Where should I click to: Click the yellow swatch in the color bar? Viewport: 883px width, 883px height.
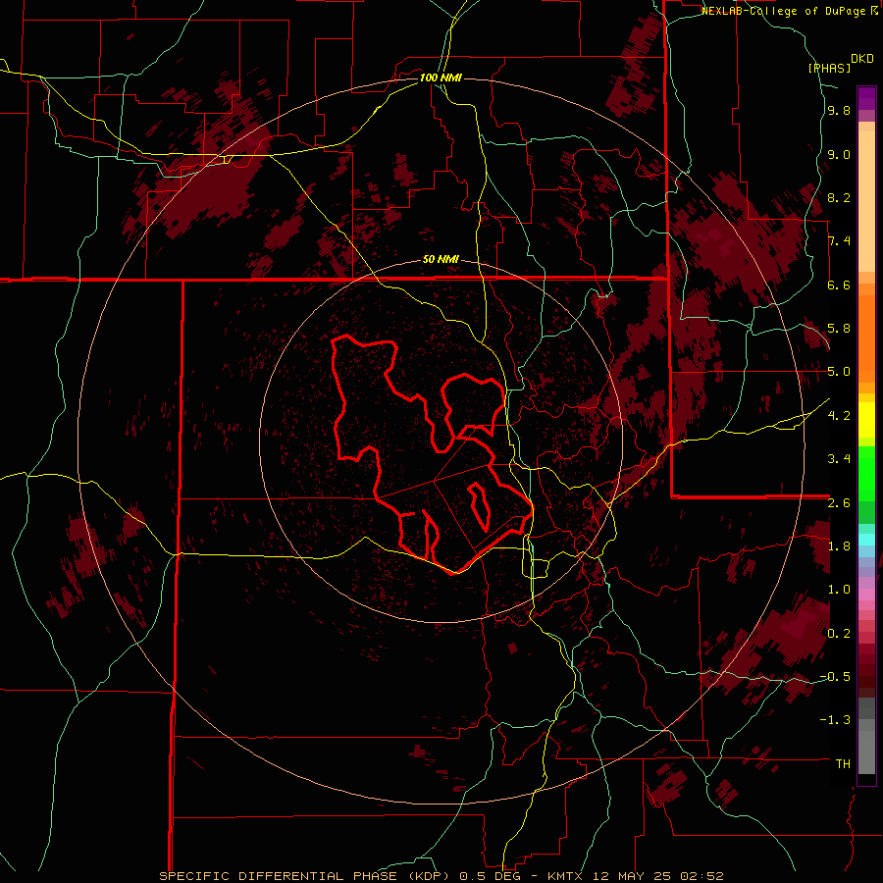[x=866, y=420]
